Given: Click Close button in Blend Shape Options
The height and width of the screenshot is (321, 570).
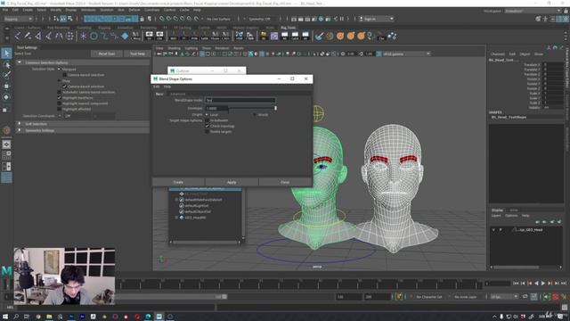Looking at the screenshot, I should pos(285,182).
